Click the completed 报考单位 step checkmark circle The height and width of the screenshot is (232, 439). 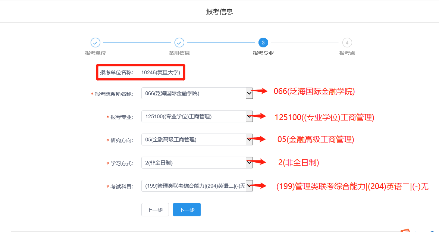(x=95, y=43)
